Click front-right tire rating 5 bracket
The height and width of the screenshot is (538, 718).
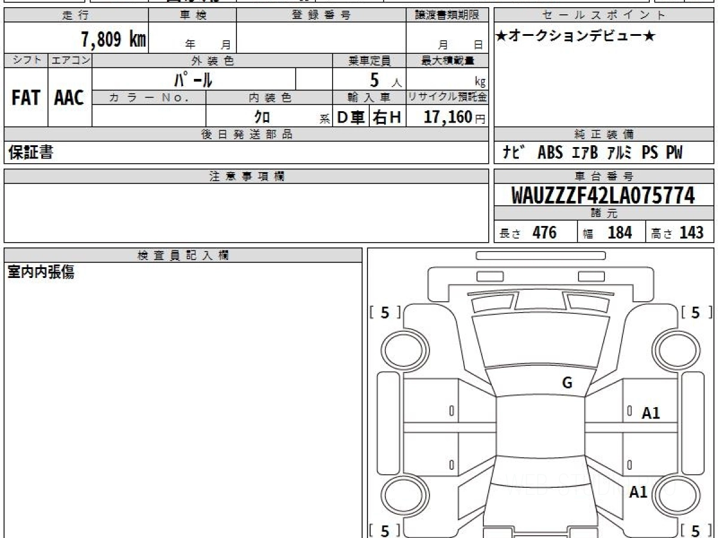[x=695, y=312]
